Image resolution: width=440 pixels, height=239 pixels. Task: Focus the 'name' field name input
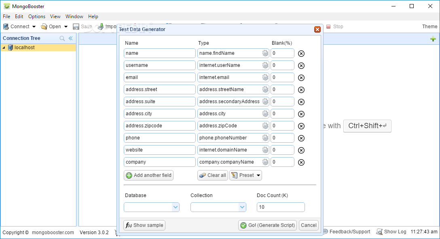(160, 53)
